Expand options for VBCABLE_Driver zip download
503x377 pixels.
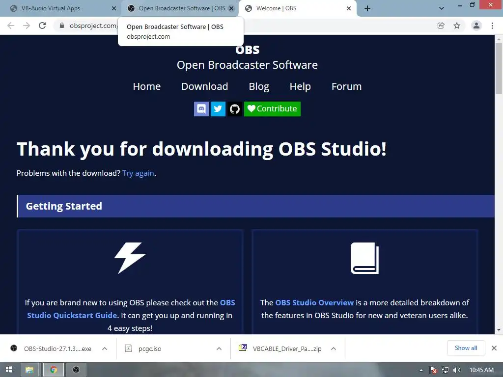click(x=334, y=349)
